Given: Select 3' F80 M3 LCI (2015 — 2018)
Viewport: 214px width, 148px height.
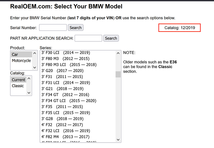Looking at the screenshot, I should 78,65.
